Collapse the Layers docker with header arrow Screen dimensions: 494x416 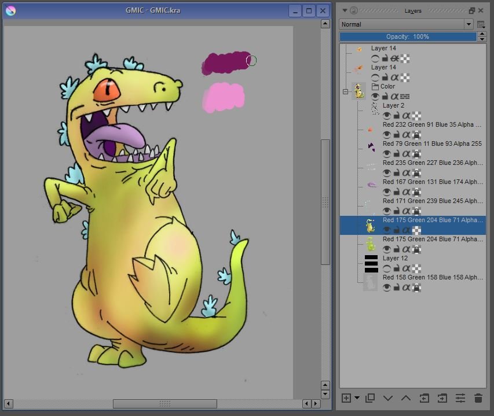(345, 10)
